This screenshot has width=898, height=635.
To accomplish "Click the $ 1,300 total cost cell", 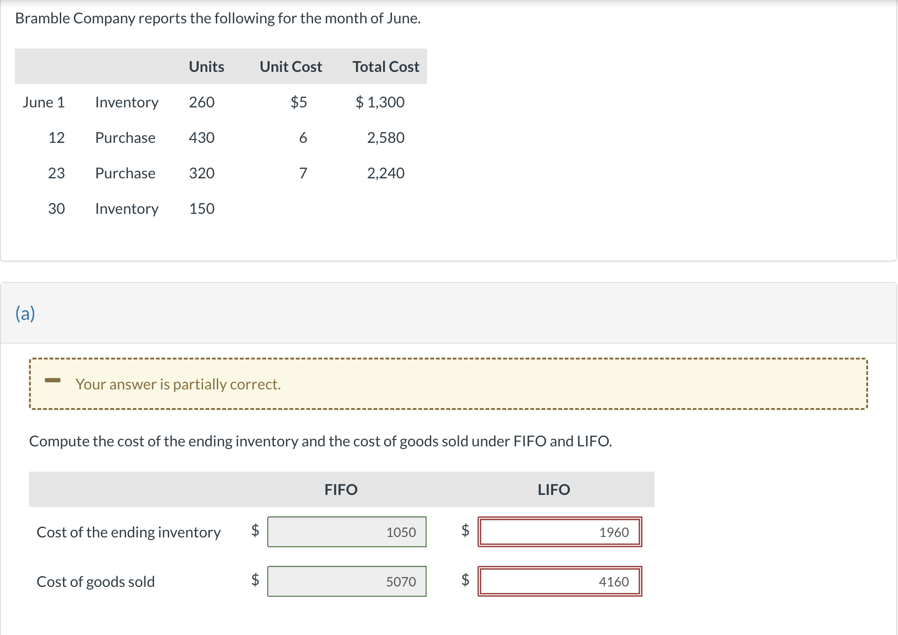I will coord(380,102).
